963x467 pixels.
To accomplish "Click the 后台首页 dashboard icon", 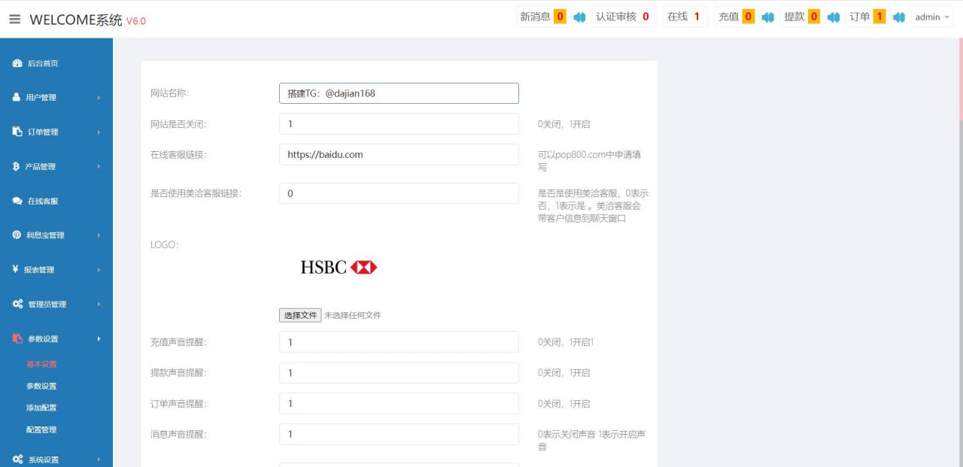I will coord(17,63).
